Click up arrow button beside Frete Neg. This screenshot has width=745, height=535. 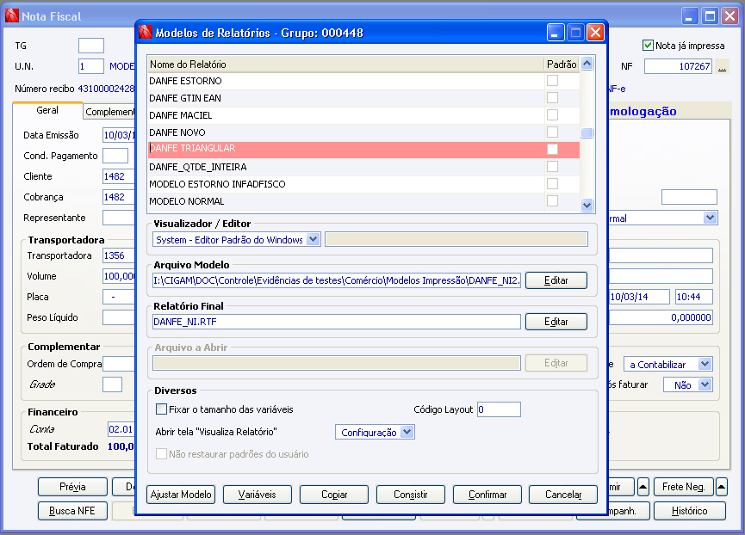(721, 487)
